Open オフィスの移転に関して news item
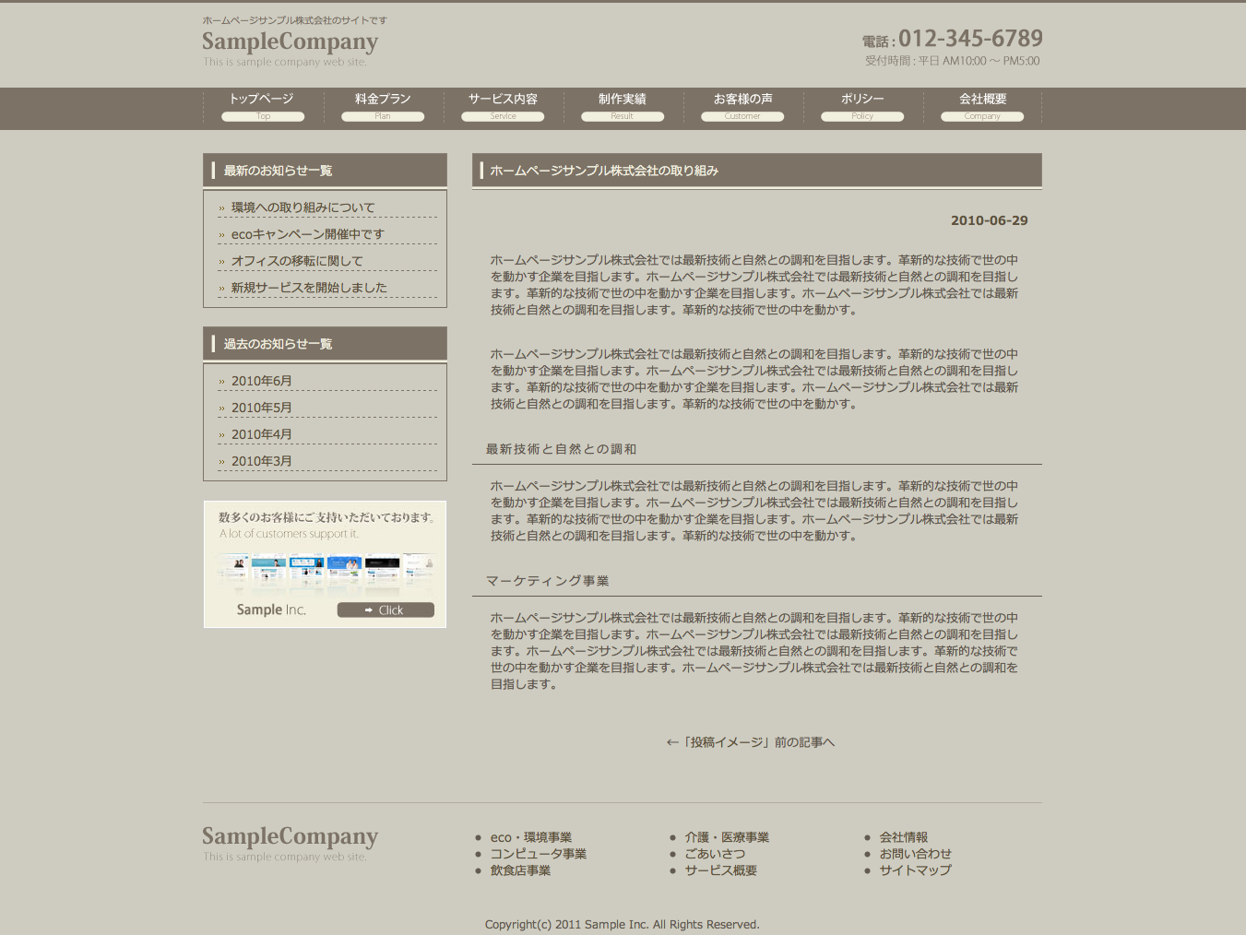 (297, 261)
